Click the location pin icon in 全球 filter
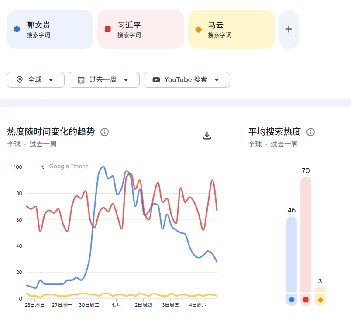This screenshot has height=321, width=351. click(20, 80)
